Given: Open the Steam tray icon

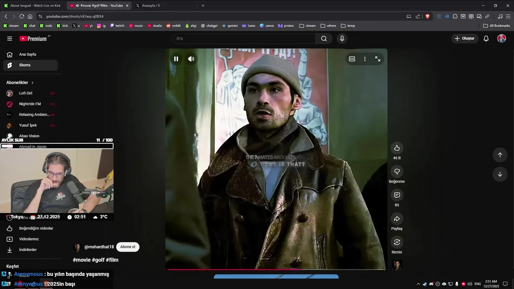Looking at the screenshot, I should click(x=425, y=284).
